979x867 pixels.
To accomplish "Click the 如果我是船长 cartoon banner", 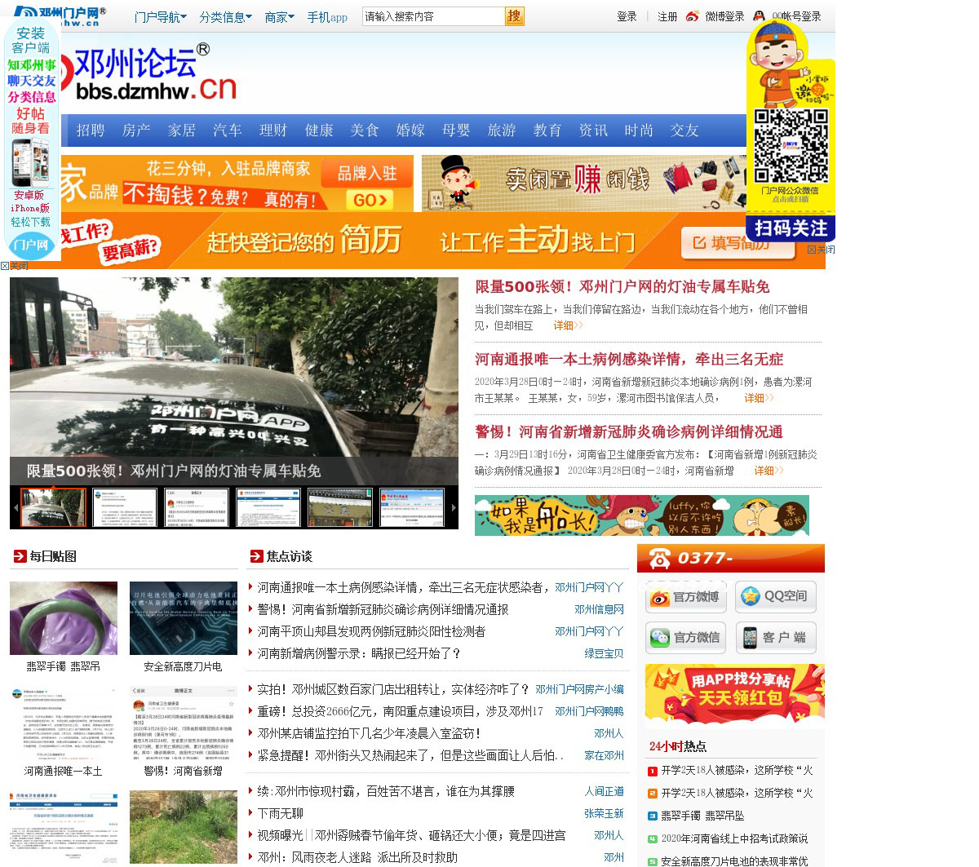I will pos(642,515).
